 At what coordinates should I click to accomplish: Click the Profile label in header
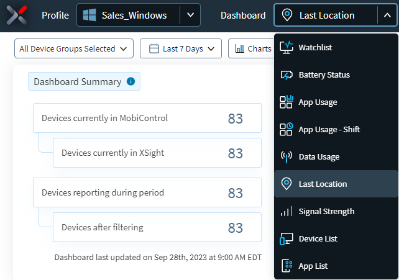point(55,16)
